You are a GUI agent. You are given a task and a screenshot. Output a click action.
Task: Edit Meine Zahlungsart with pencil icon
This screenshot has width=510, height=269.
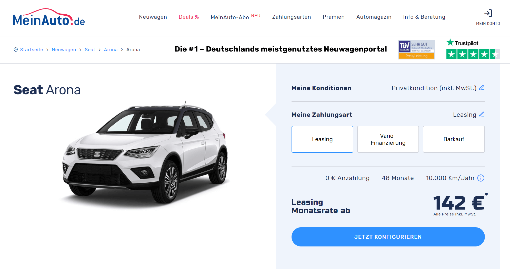[482, 114]
